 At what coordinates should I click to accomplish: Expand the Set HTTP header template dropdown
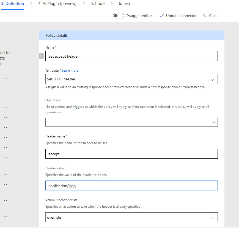tap(131, 79)
